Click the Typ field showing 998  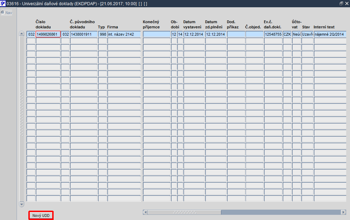[x=102, y=34]
